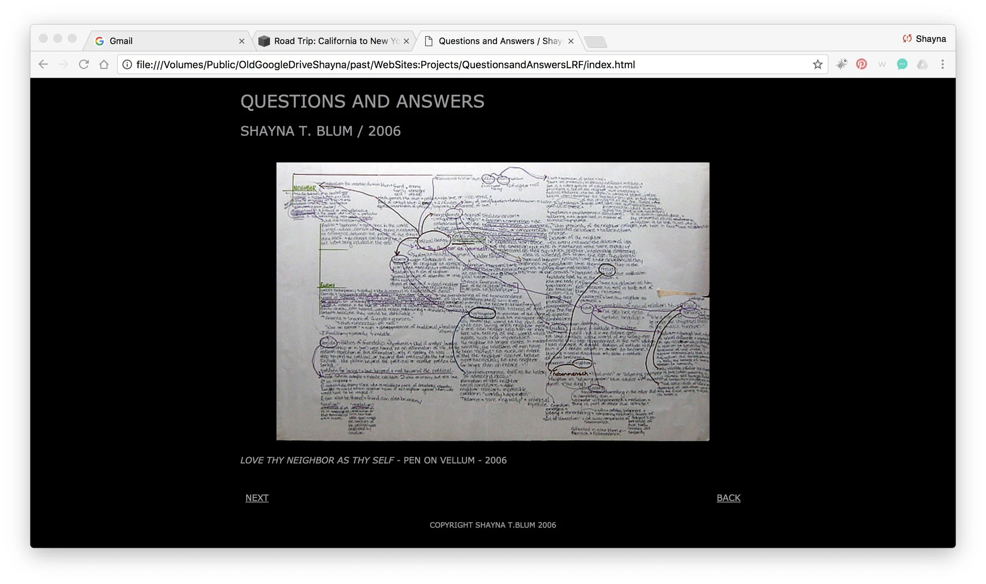Click the Google Drive extension icon
This screenshot has height=584, width=986.
[x=922, y=64]
